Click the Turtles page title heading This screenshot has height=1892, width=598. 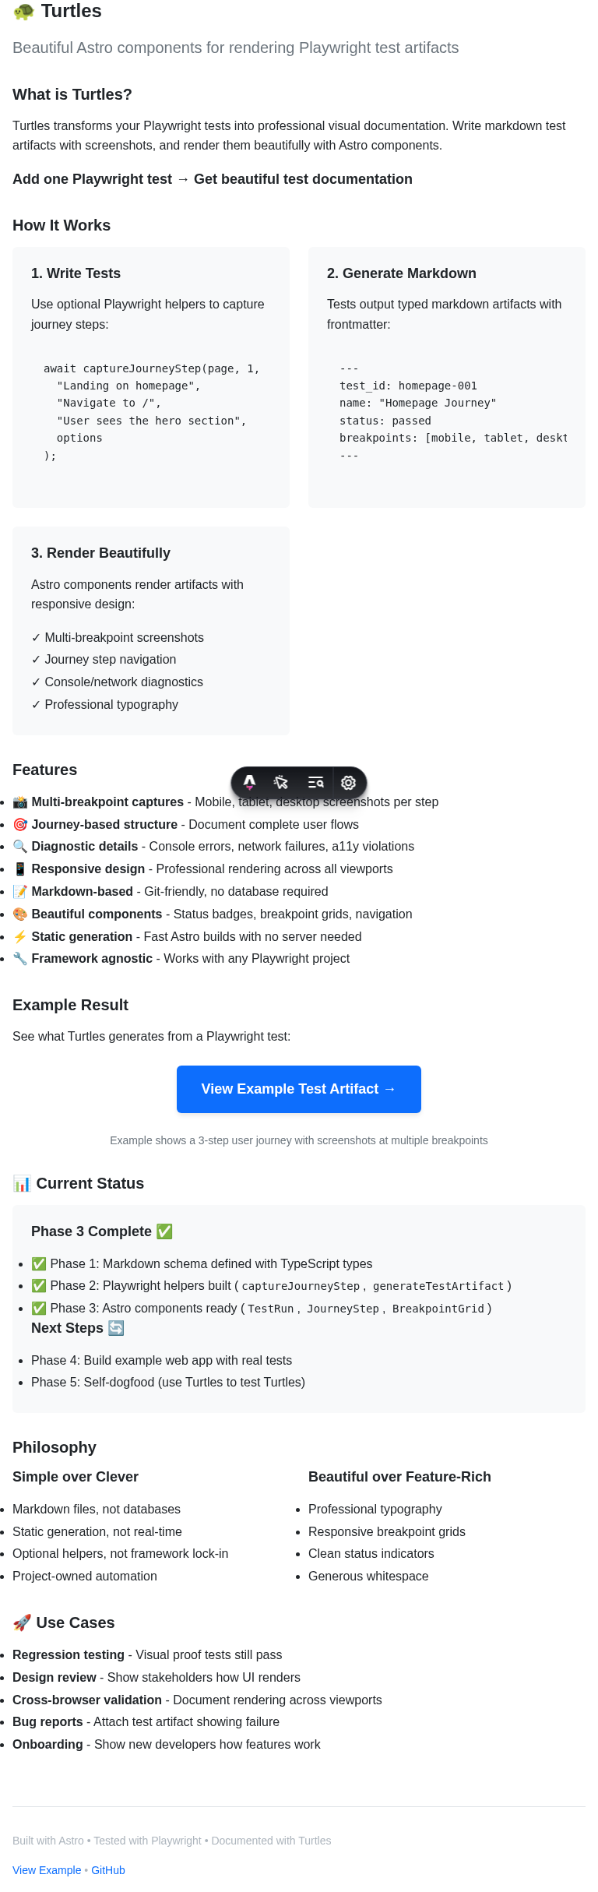pos(71,12)
